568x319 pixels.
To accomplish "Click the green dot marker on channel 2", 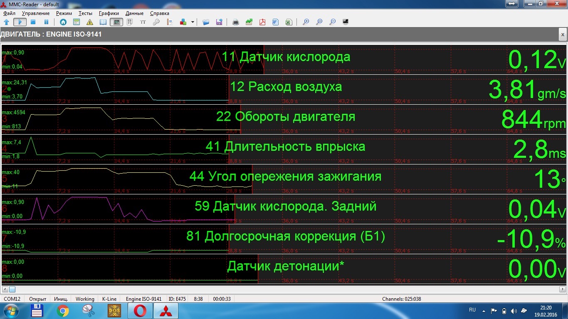I will tap(9, 89).
